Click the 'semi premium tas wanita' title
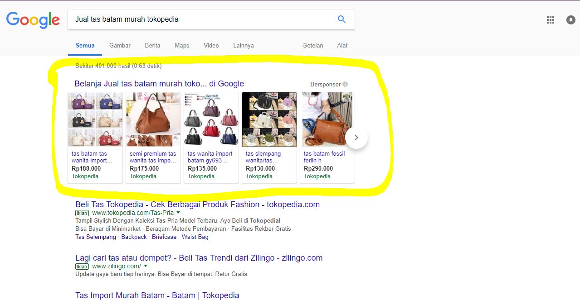The height and width of the screenshot is (300, 580). click(153, 157)
